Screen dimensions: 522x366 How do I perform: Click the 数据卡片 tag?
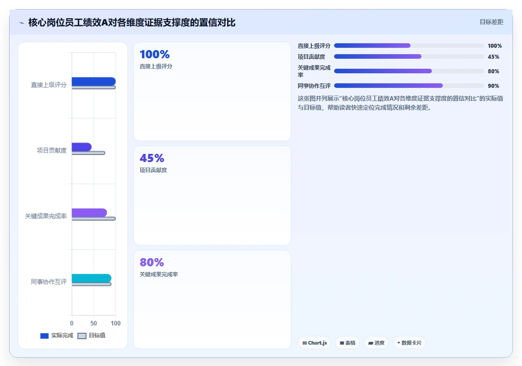tap(409, 343)
